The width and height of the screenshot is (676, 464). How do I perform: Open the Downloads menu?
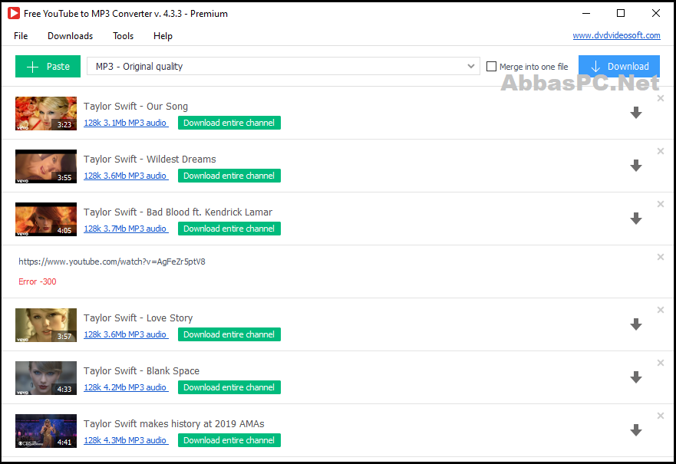coord(71,36)
